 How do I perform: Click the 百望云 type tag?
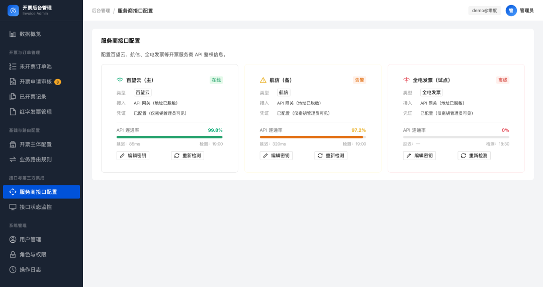[143, 93]
